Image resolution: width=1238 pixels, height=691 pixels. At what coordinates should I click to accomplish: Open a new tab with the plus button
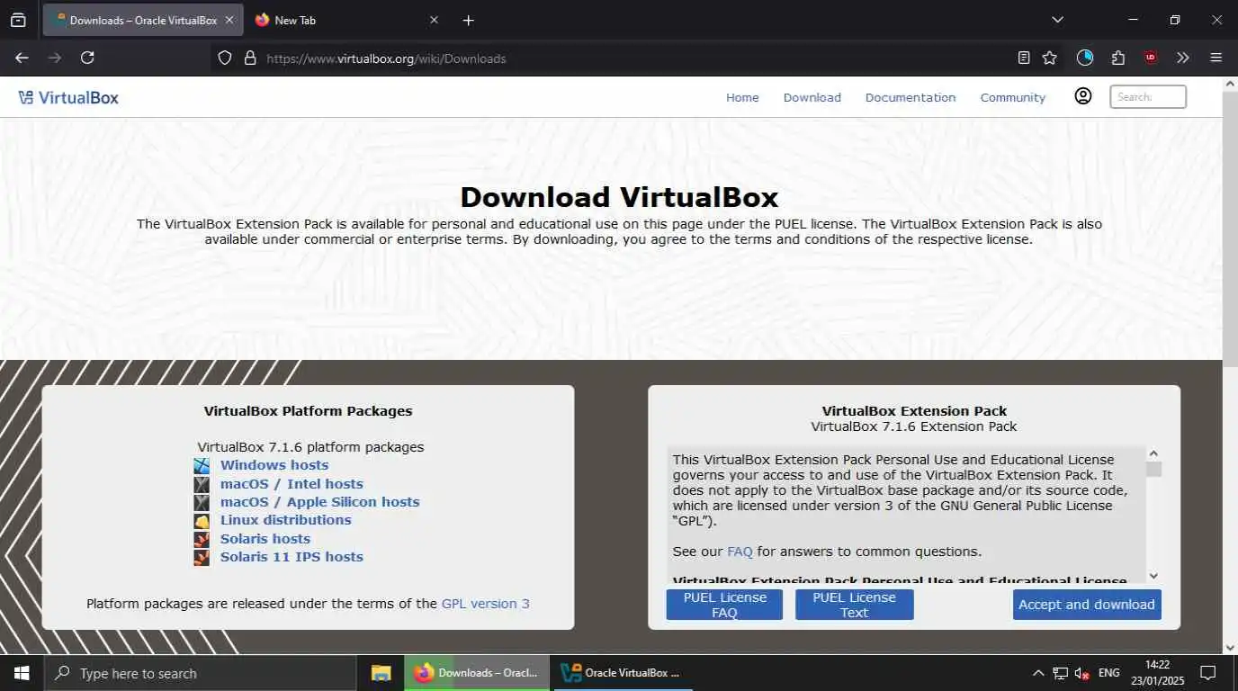[x=468, y=20]
